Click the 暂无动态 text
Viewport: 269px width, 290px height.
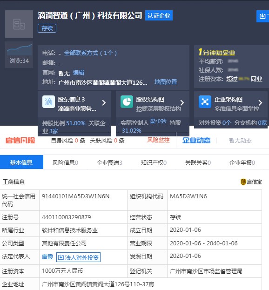point(240,141)
